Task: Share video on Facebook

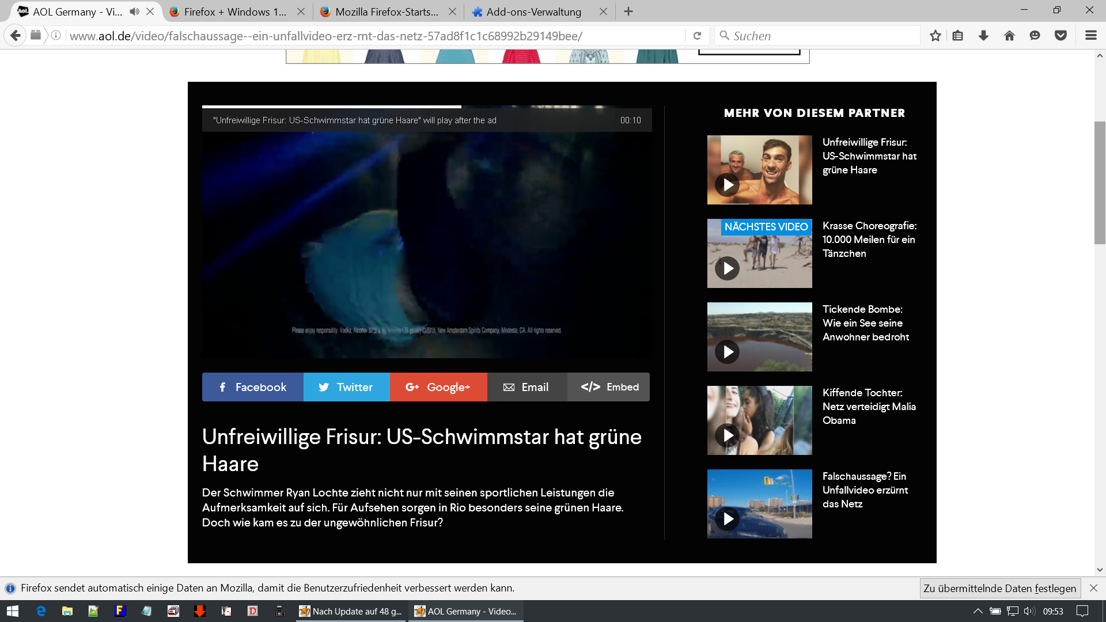Action: tap(252, 387)
